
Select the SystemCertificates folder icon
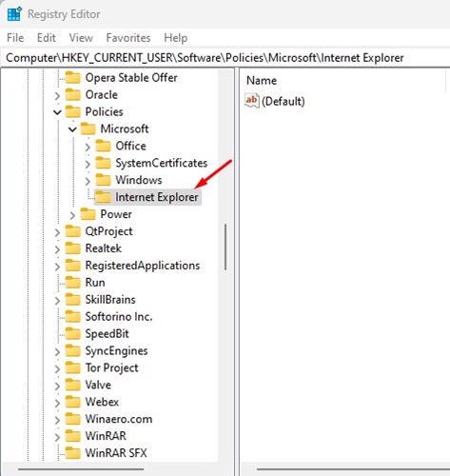[104, 163]
